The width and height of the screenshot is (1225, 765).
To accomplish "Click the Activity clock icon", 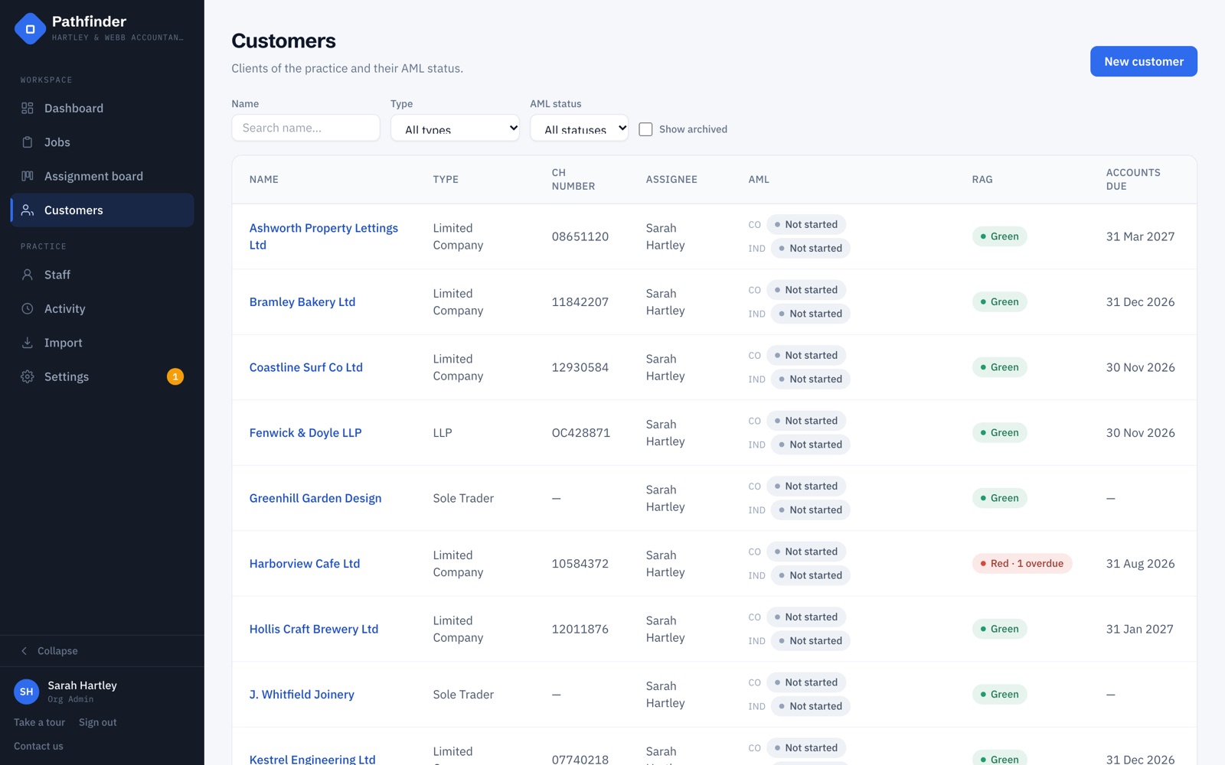I will coord(28,309).
